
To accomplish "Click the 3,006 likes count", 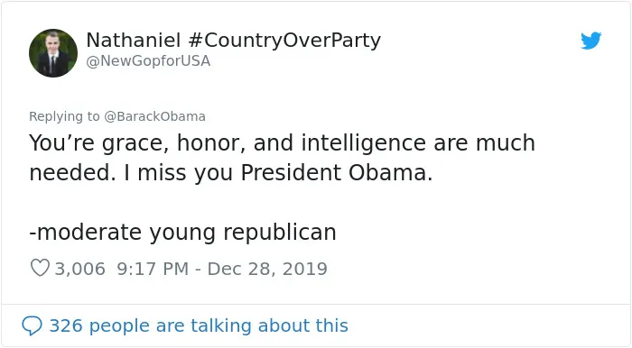I will click(x=79, y=269).
